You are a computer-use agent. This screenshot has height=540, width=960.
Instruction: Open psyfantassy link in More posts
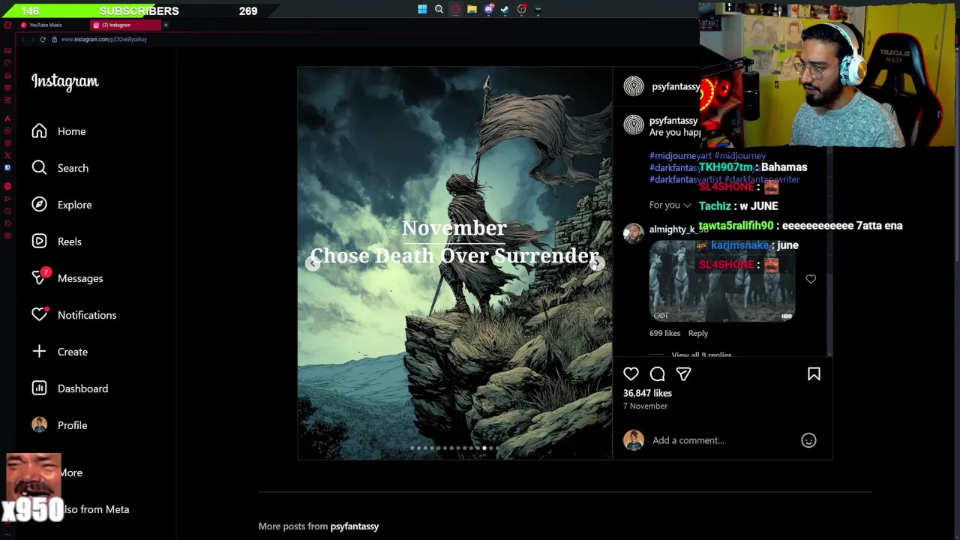click(355, 526)
